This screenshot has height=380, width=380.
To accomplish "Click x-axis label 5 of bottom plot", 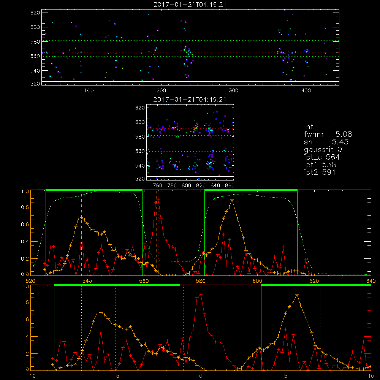I will click(286, 376).
